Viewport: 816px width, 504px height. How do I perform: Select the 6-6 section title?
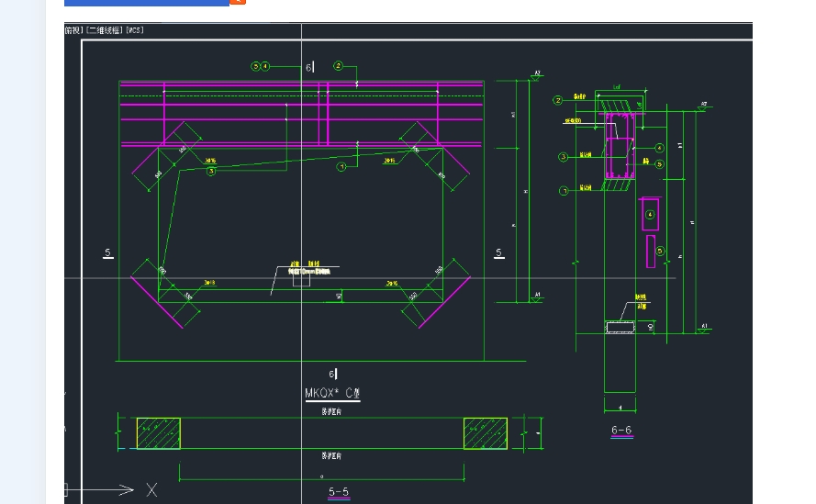point(622,430)
